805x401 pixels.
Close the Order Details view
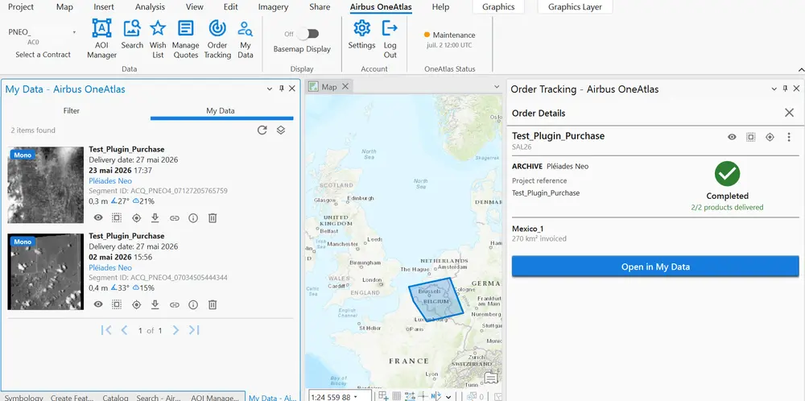[790, 113]
